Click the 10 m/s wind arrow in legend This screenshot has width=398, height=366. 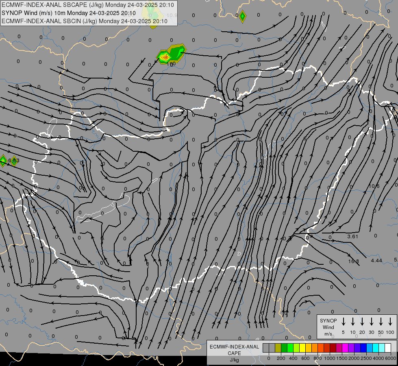click(x=352, y=322)
